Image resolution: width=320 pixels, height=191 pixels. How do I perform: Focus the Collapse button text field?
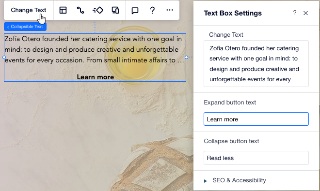256,158
